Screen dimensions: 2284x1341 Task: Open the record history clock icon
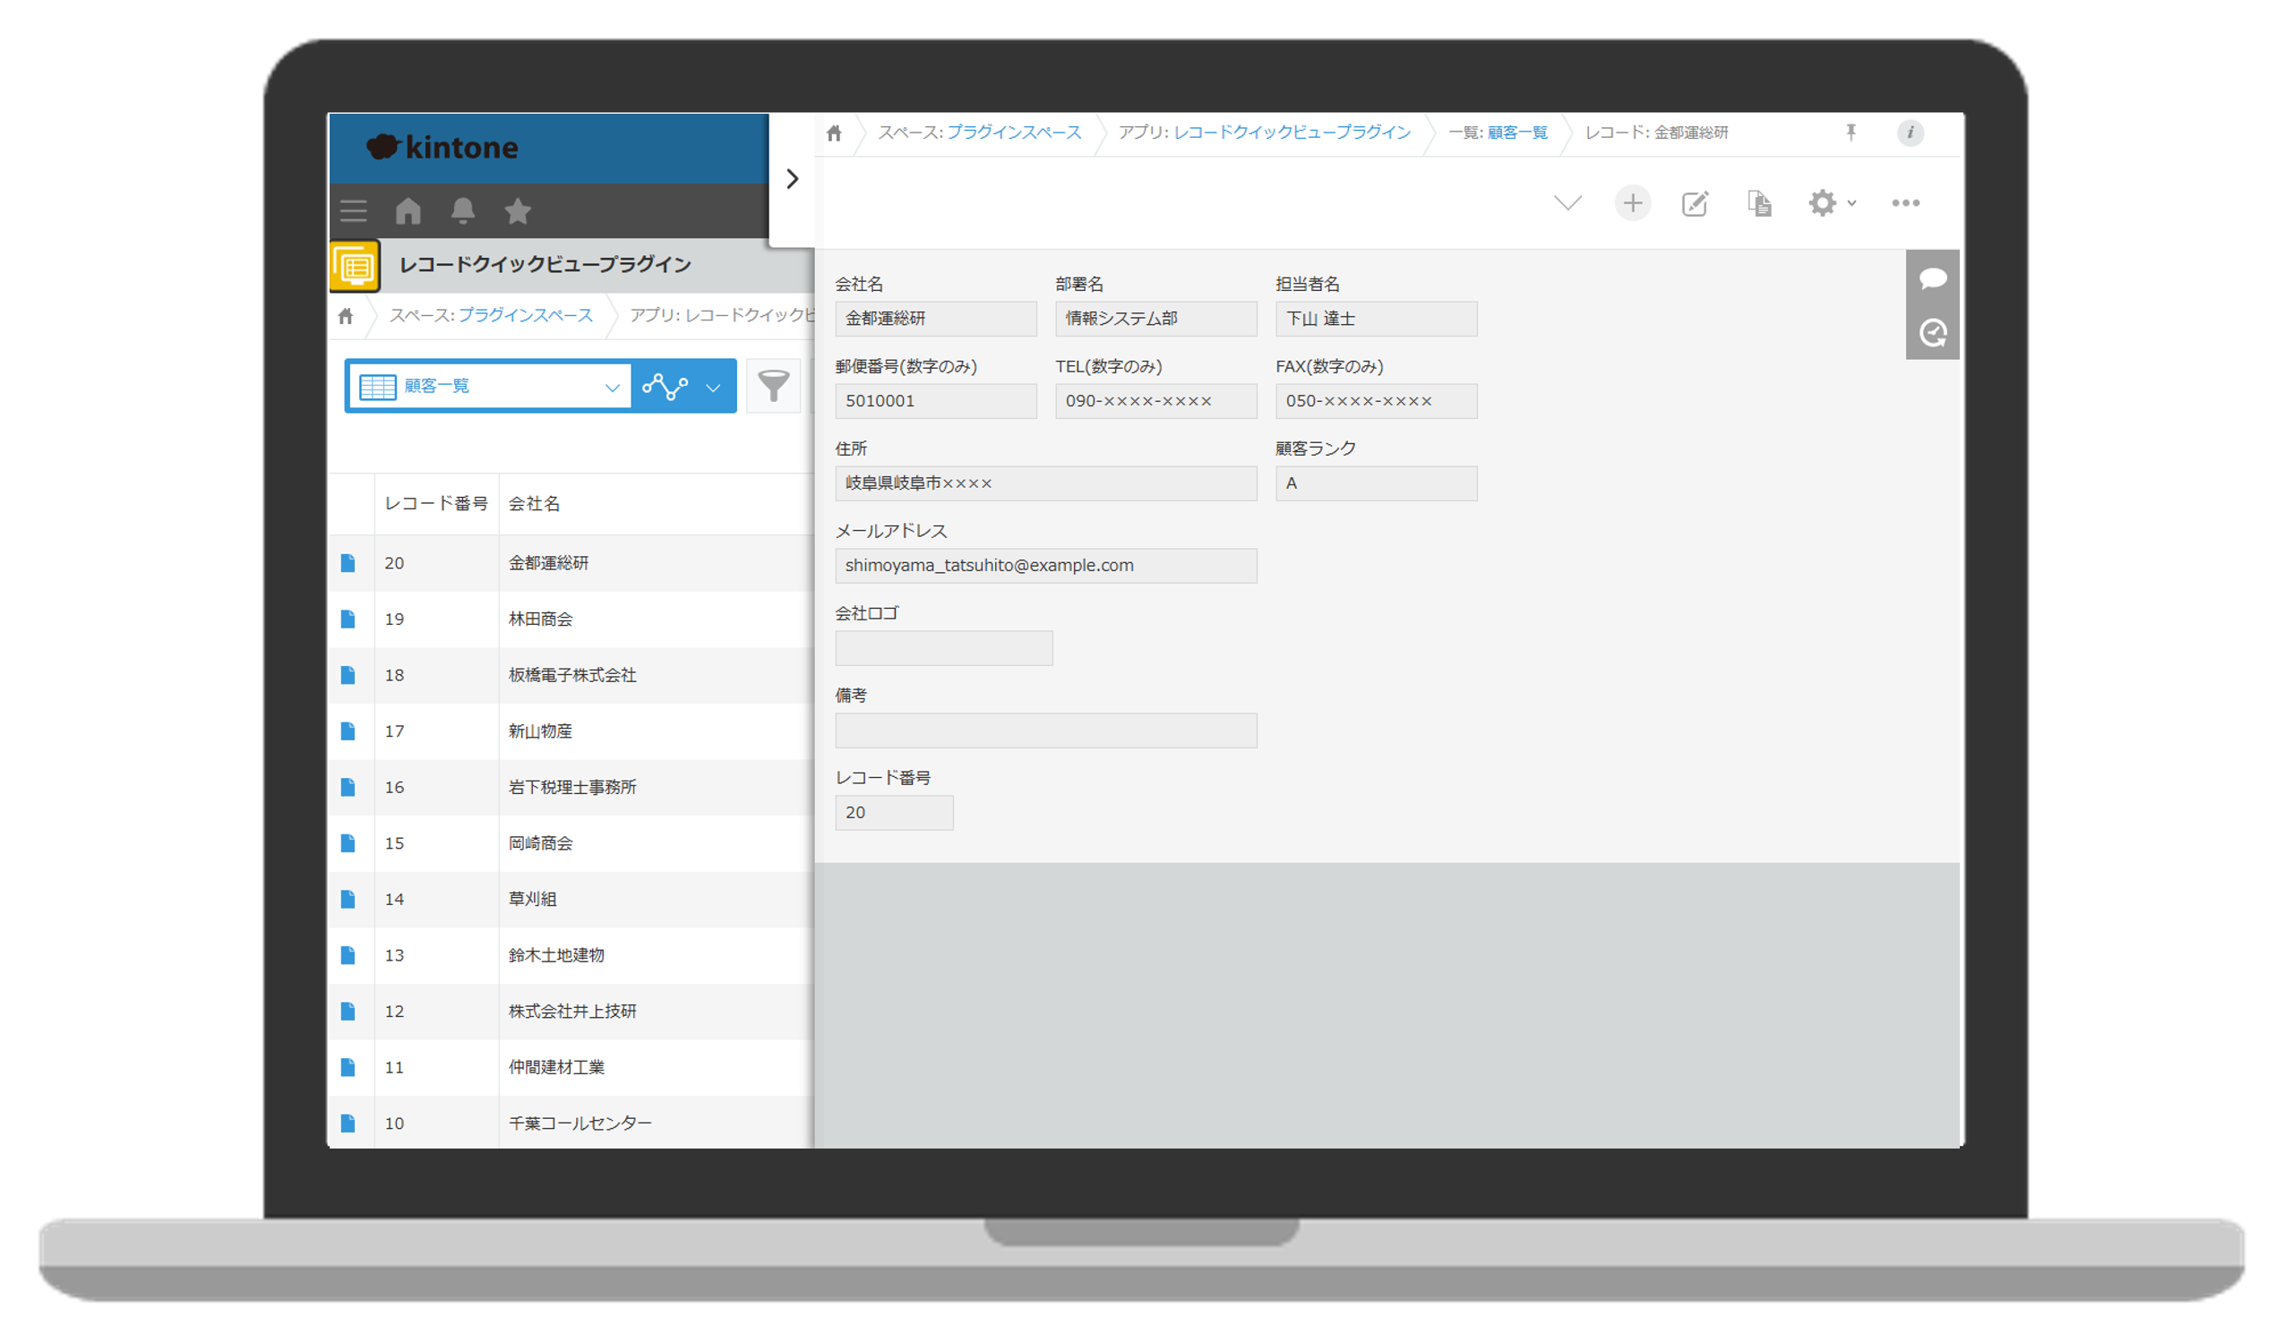pos(1932,333)
